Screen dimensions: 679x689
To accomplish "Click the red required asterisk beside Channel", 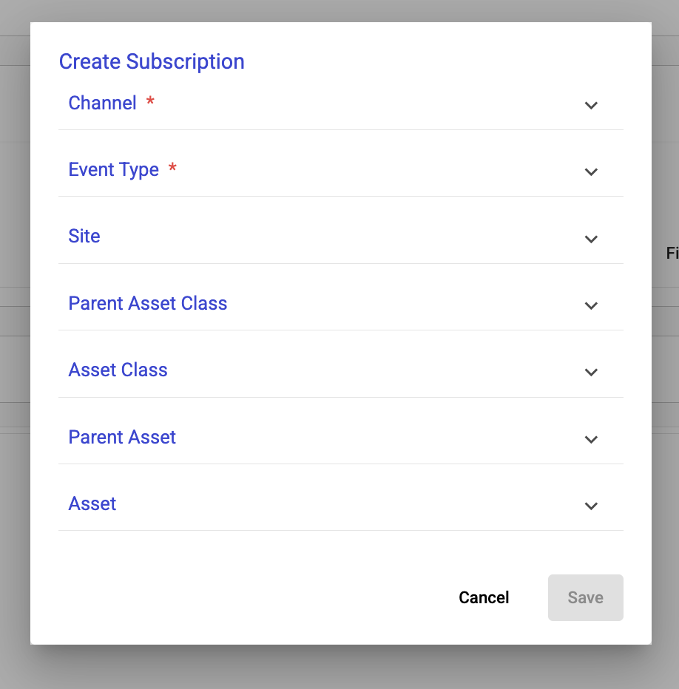I will [150, 102].
